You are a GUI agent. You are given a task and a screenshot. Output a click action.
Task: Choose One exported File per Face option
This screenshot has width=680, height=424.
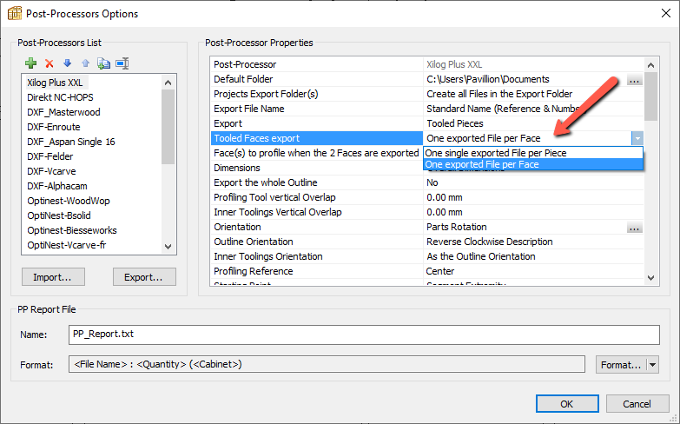click(x=533, y=164)
